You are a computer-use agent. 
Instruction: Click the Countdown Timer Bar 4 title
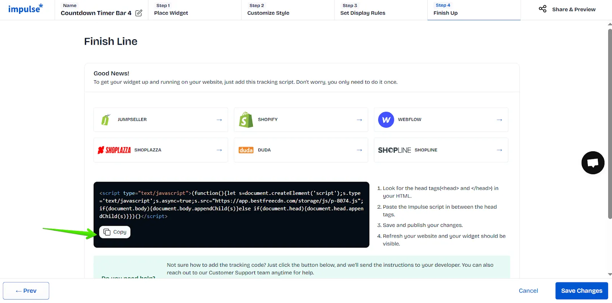click(96, 13)
